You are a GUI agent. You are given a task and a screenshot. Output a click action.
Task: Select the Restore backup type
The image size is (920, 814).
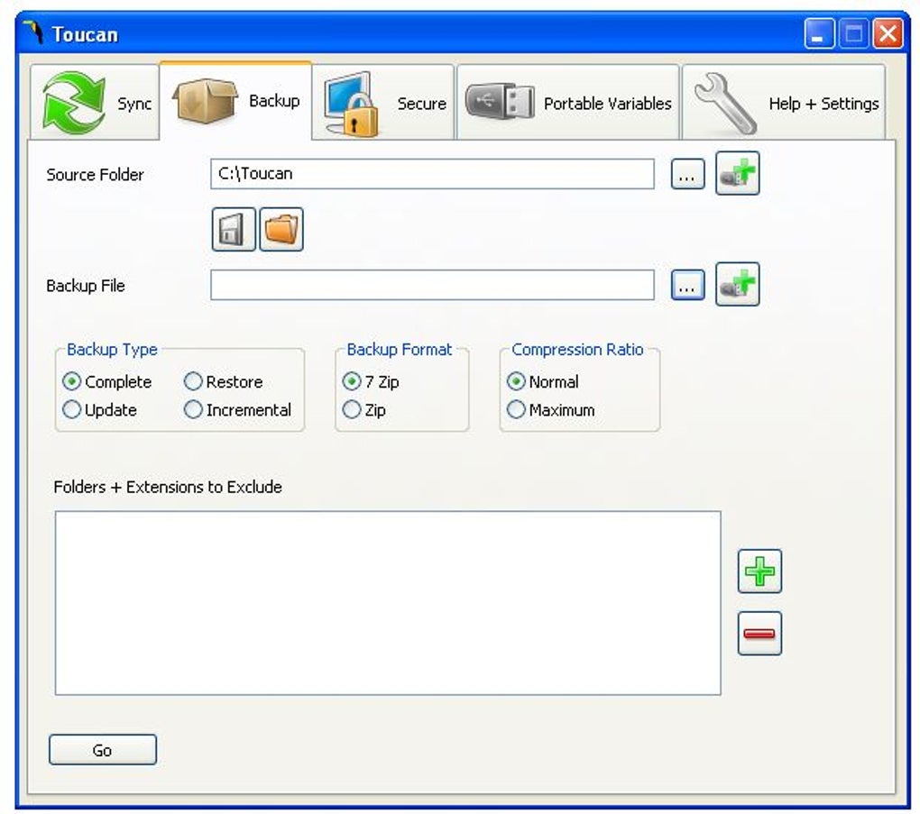[223, 382]
